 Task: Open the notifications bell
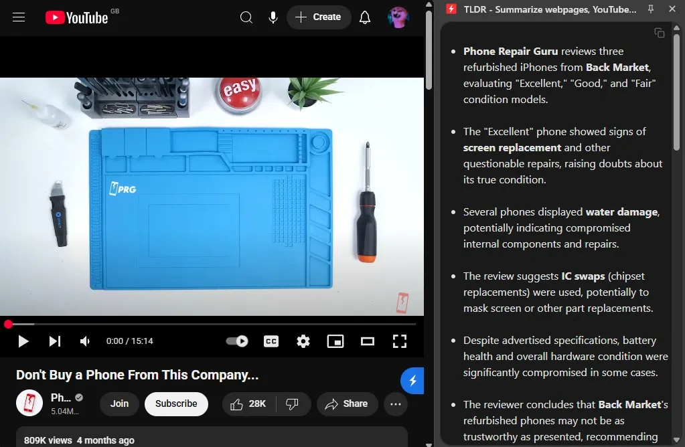pos(364,17)
